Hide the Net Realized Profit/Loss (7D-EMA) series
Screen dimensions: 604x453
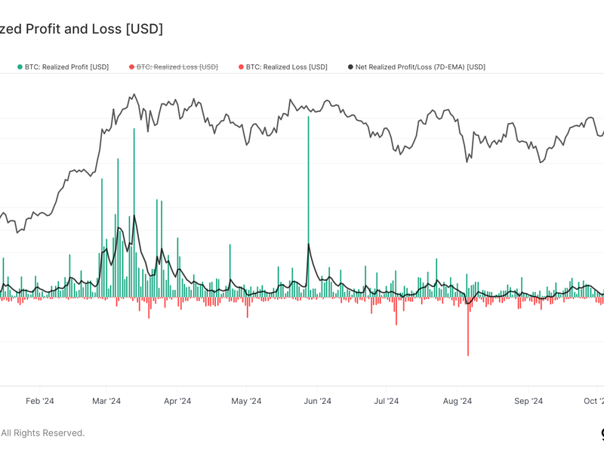point(420,67)
